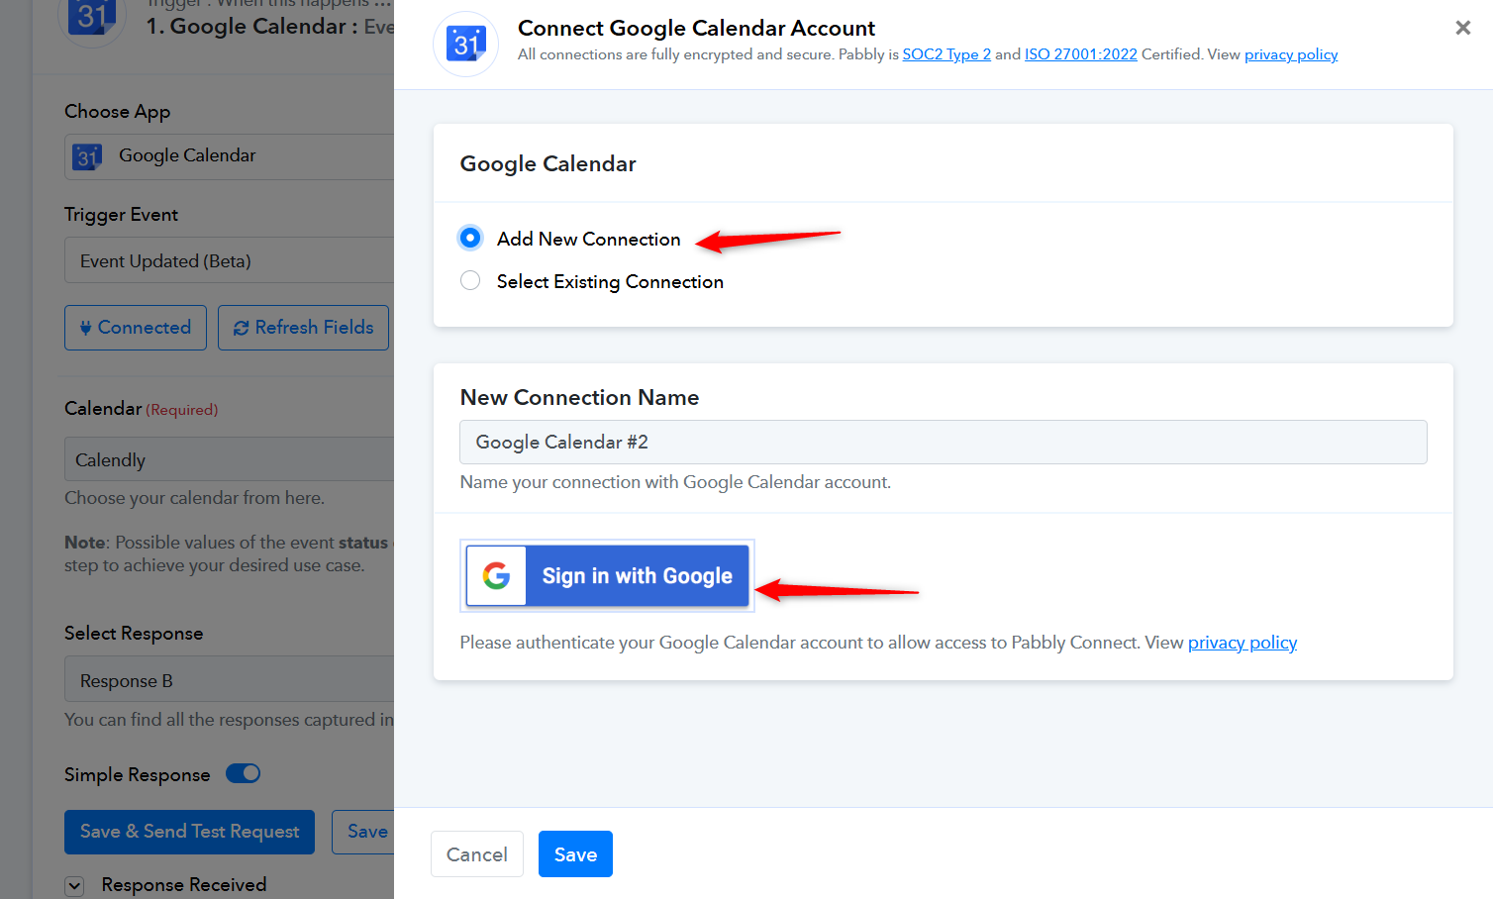Select the Add New Connection radio button
Image resolution: width=1493 pixels, height=899 pixels.
470,238
